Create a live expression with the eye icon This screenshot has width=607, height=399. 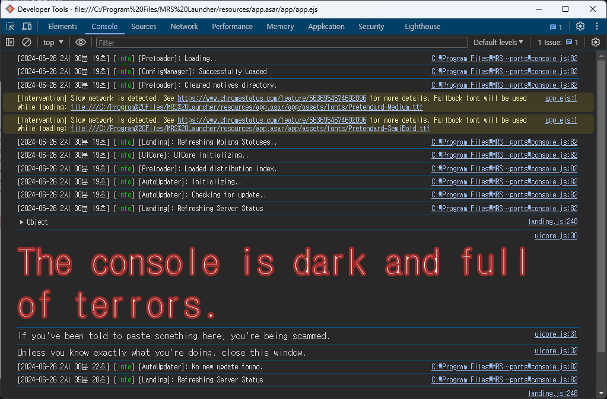tap(81, 42)
